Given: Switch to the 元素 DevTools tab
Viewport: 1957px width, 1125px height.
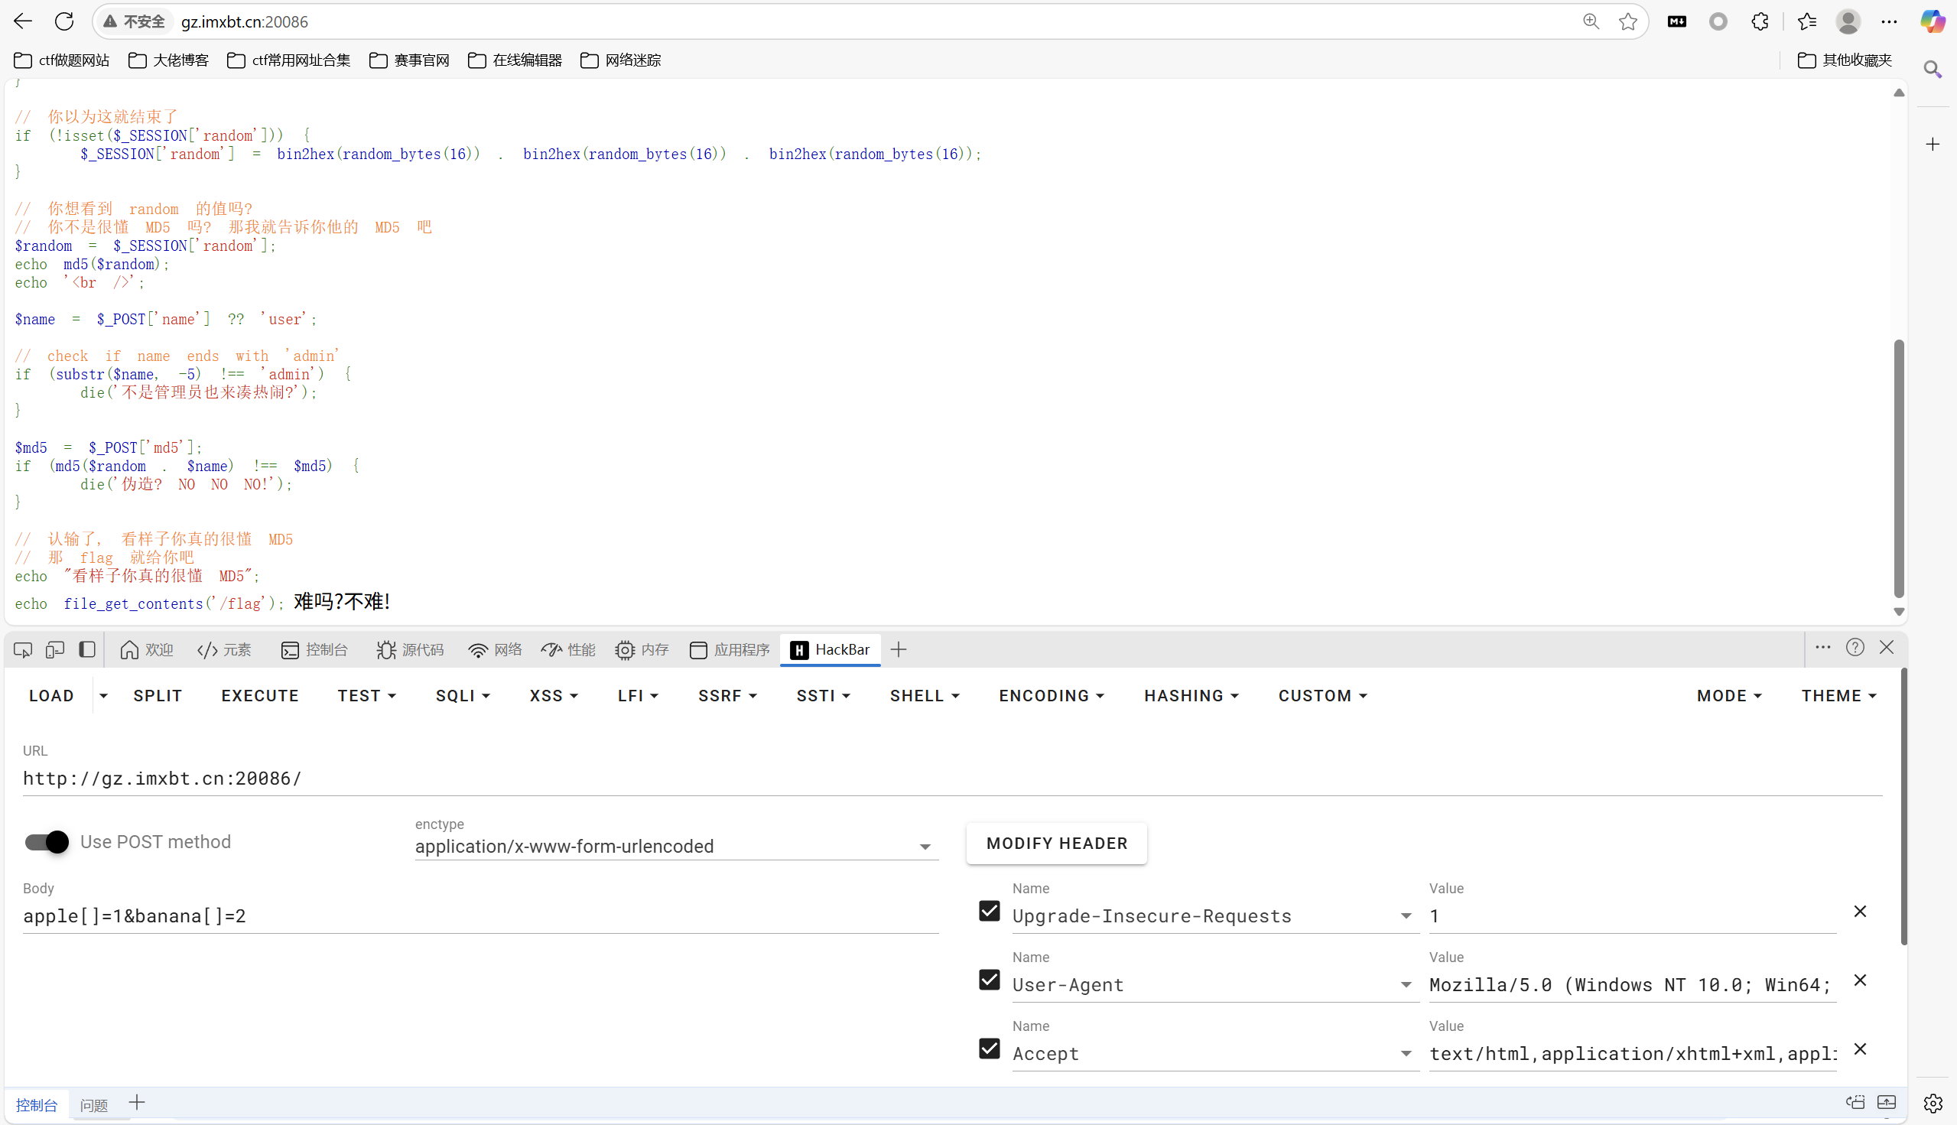Looking at the screenshot, I should [x=225, y=650].
